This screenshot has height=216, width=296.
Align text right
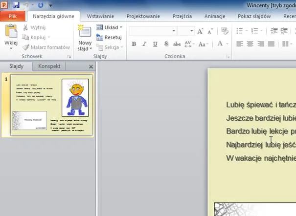[x=261, y=44]
